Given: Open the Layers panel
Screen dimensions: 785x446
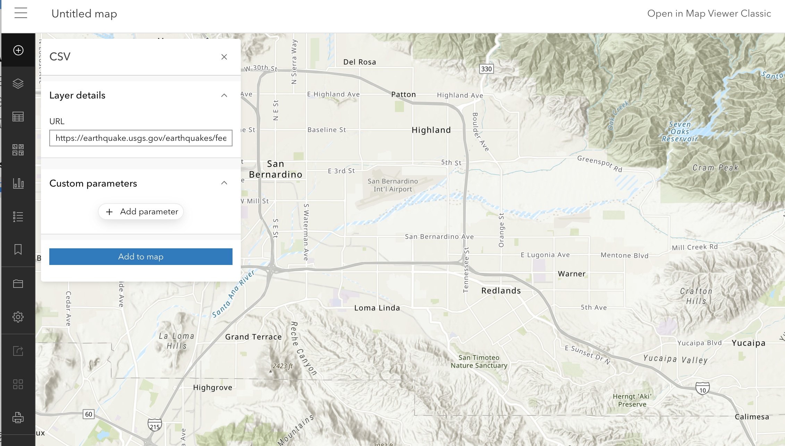Looking at the screenshot, I should pyautogui.click(x=18, y=83).
